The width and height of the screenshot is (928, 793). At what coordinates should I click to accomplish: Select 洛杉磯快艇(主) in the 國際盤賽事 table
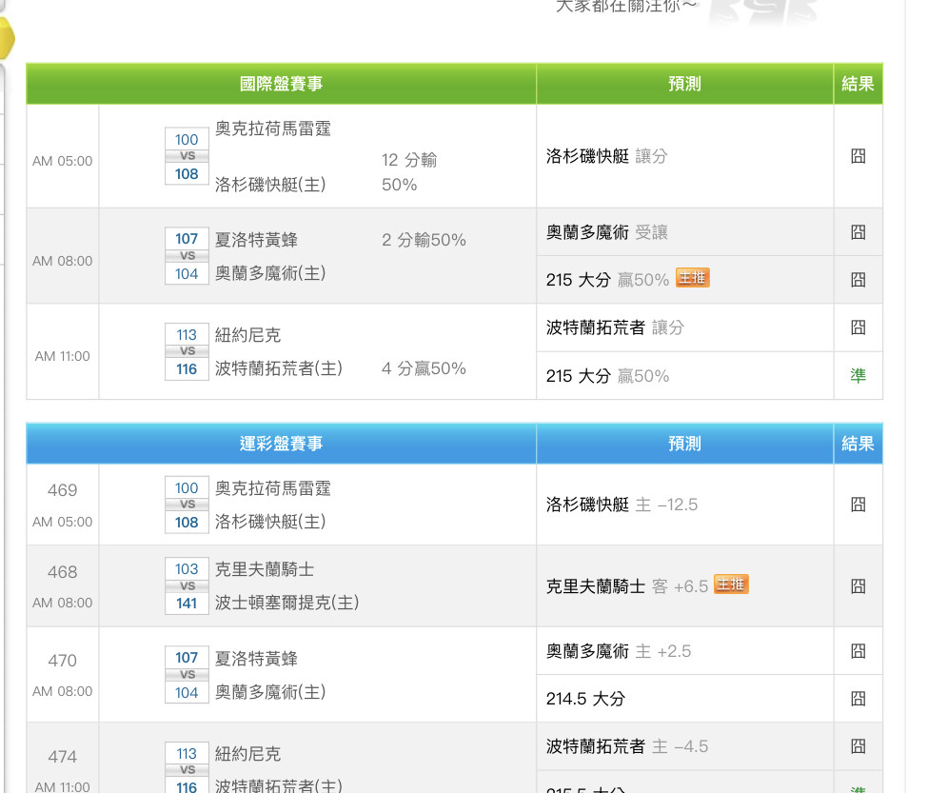[x=270, y=185]
